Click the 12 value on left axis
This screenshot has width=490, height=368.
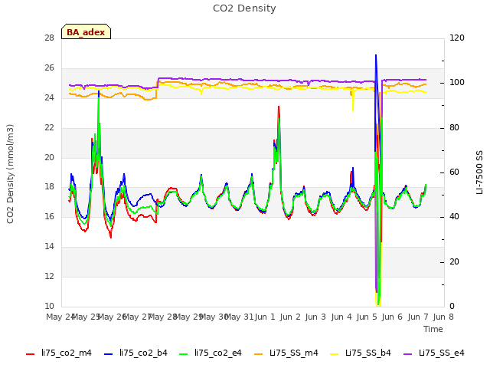49,276
